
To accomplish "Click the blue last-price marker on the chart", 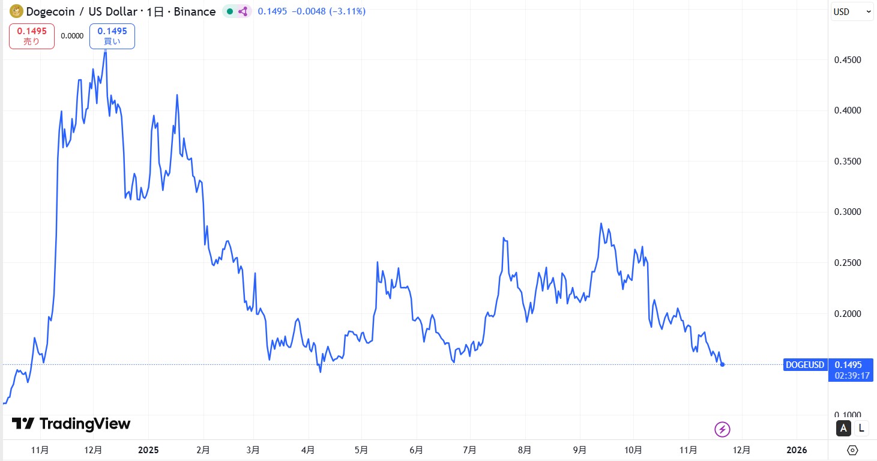I will tap(722, 364).
